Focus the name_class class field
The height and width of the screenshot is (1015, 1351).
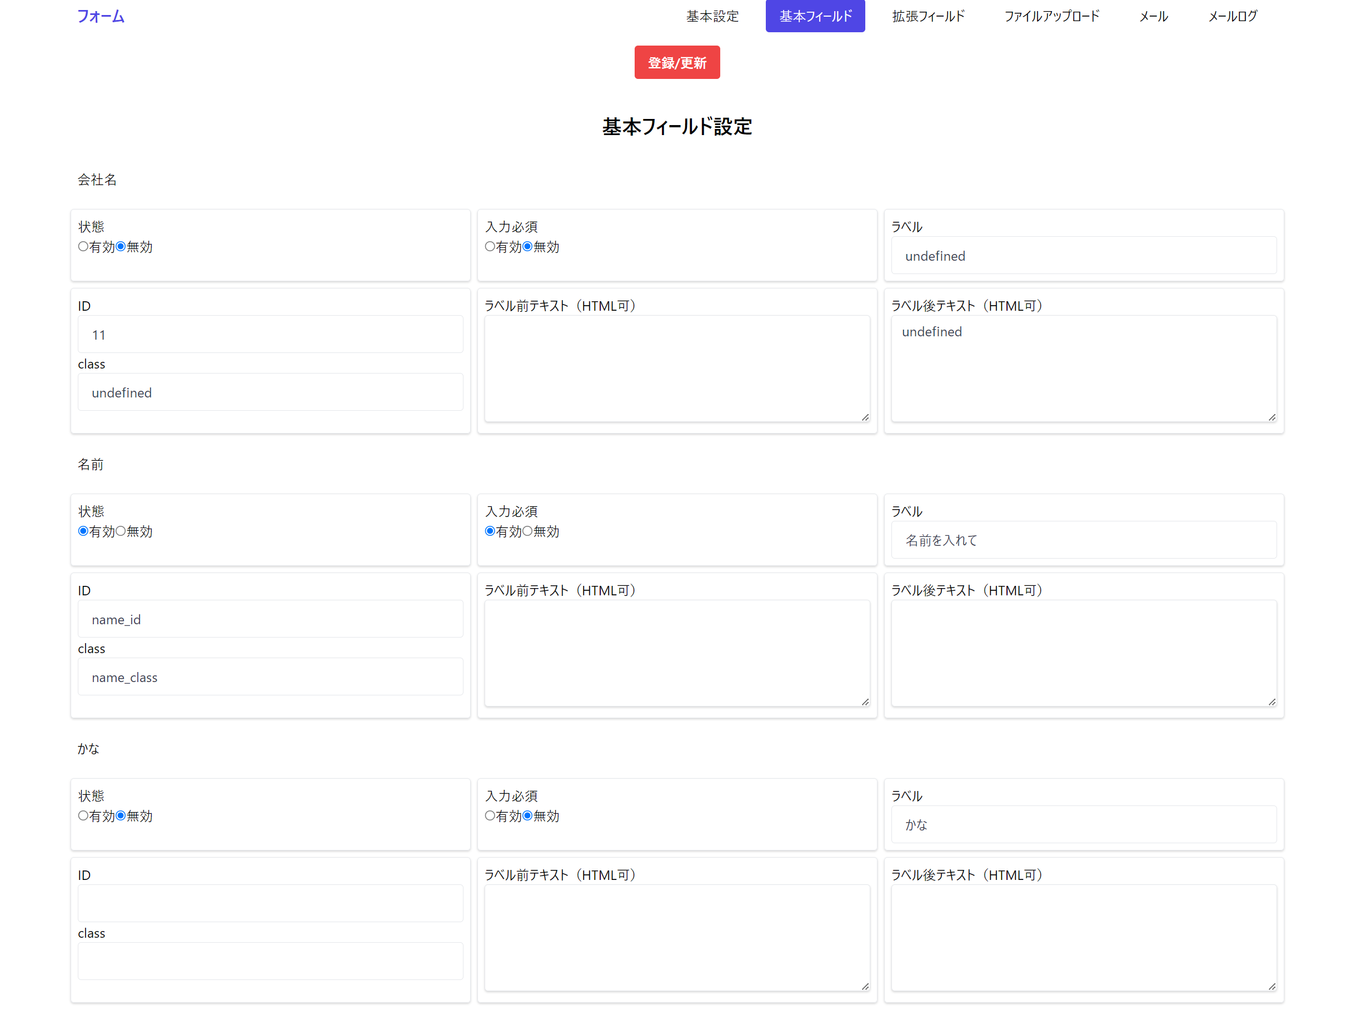270,676
